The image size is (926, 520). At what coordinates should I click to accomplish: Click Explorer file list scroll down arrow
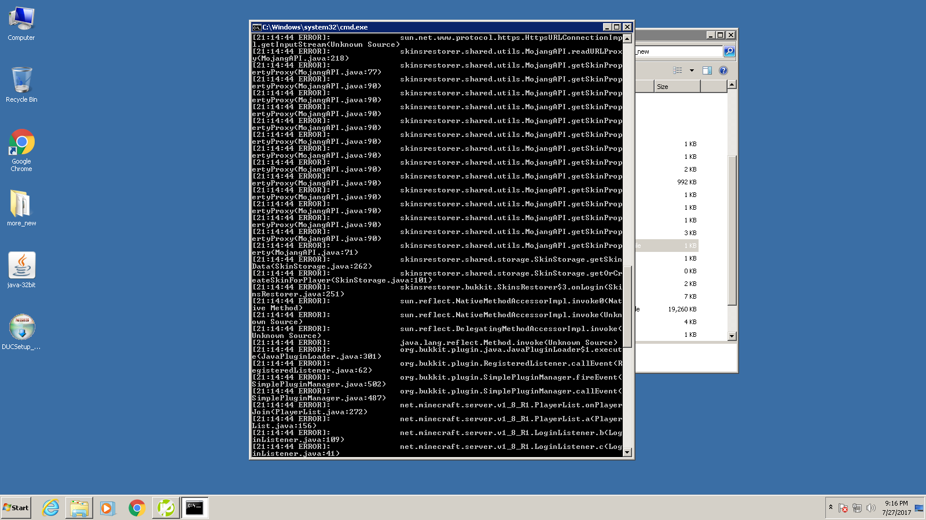tap(732, 336)
